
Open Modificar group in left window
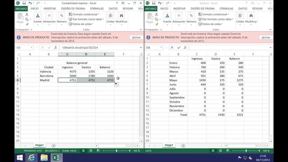click(x=121, y=19)
